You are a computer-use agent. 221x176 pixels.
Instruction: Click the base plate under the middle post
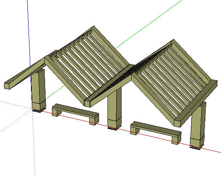pos(114,128)
